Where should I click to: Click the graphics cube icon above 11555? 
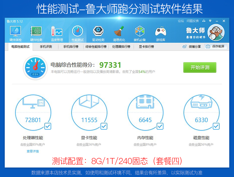(x=89, y=102)
